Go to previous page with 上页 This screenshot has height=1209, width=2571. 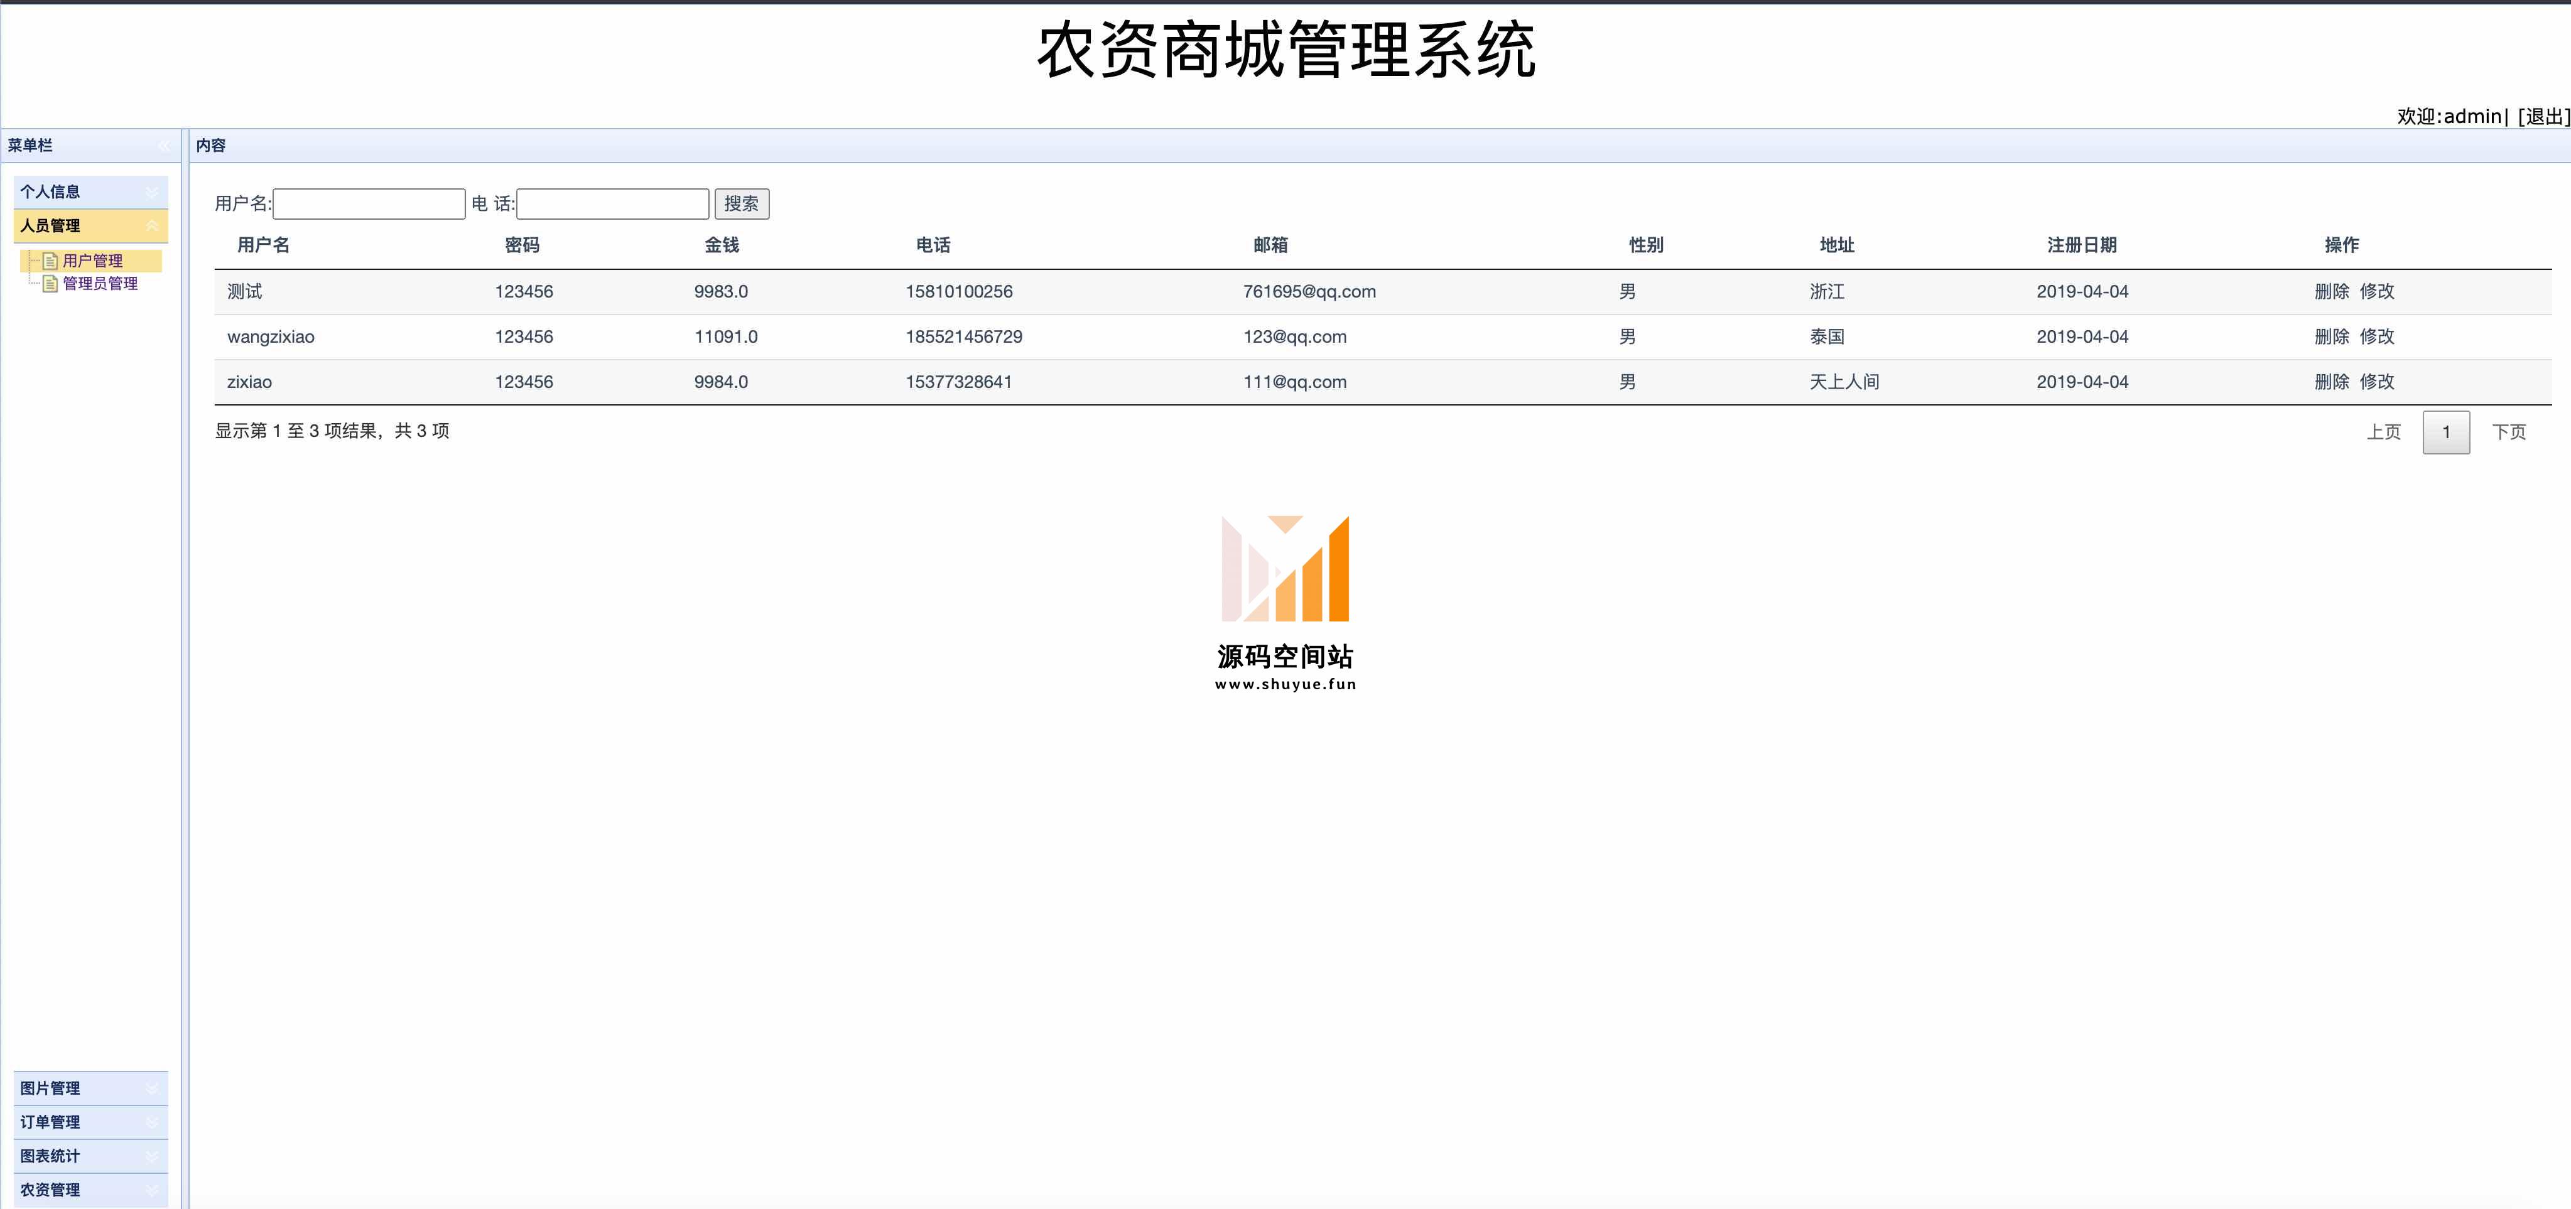tap(2383, 432)
